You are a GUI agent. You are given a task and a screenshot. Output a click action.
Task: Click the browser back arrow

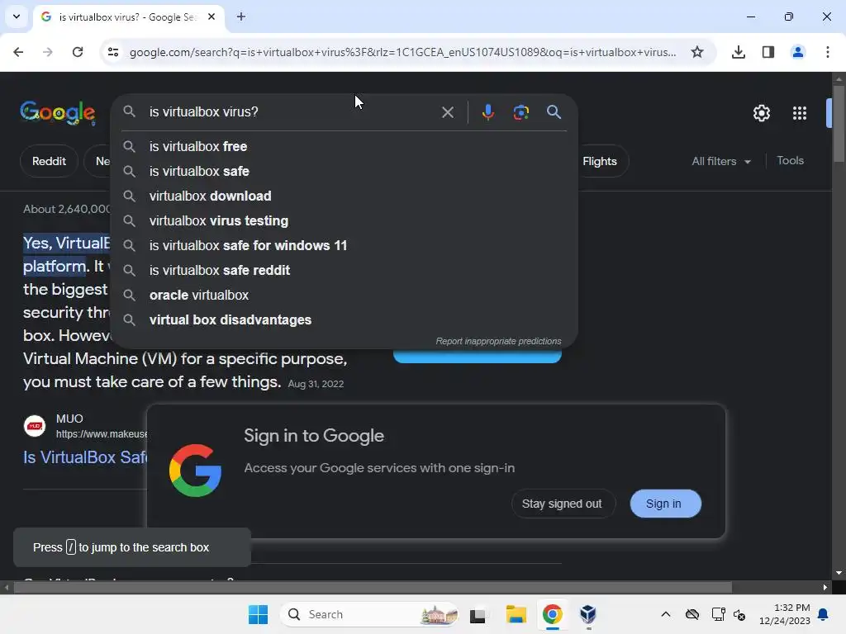point(18,52)
